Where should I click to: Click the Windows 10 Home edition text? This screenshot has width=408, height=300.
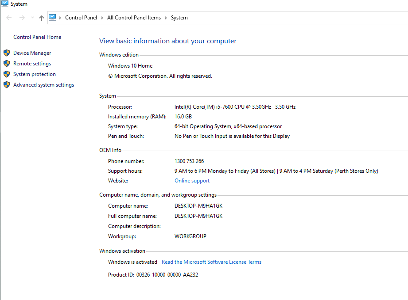click(x=130, y=66)
